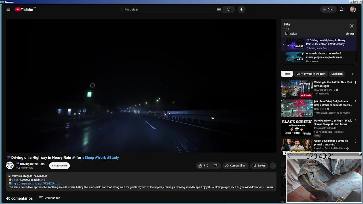
Task: Show more filter chips with the arrow
Action: coord(352,74)
